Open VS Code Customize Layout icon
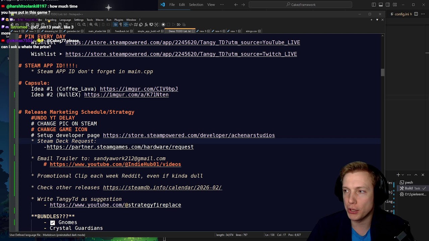This screenshot has height=241, width=429. tap(395, 5)
